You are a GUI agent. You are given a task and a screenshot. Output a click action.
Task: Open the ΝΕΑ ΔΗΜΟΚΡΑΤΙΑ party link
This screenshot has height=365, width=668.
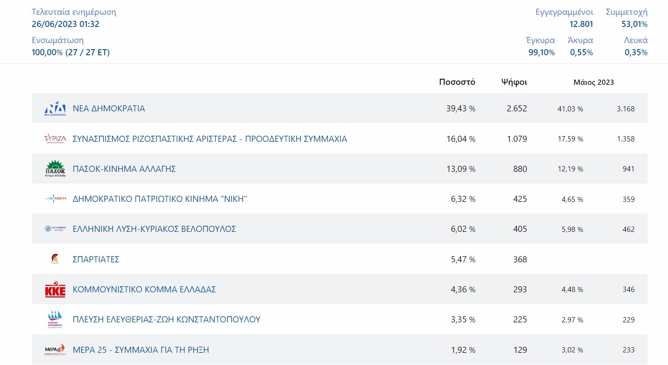point(109,108)
